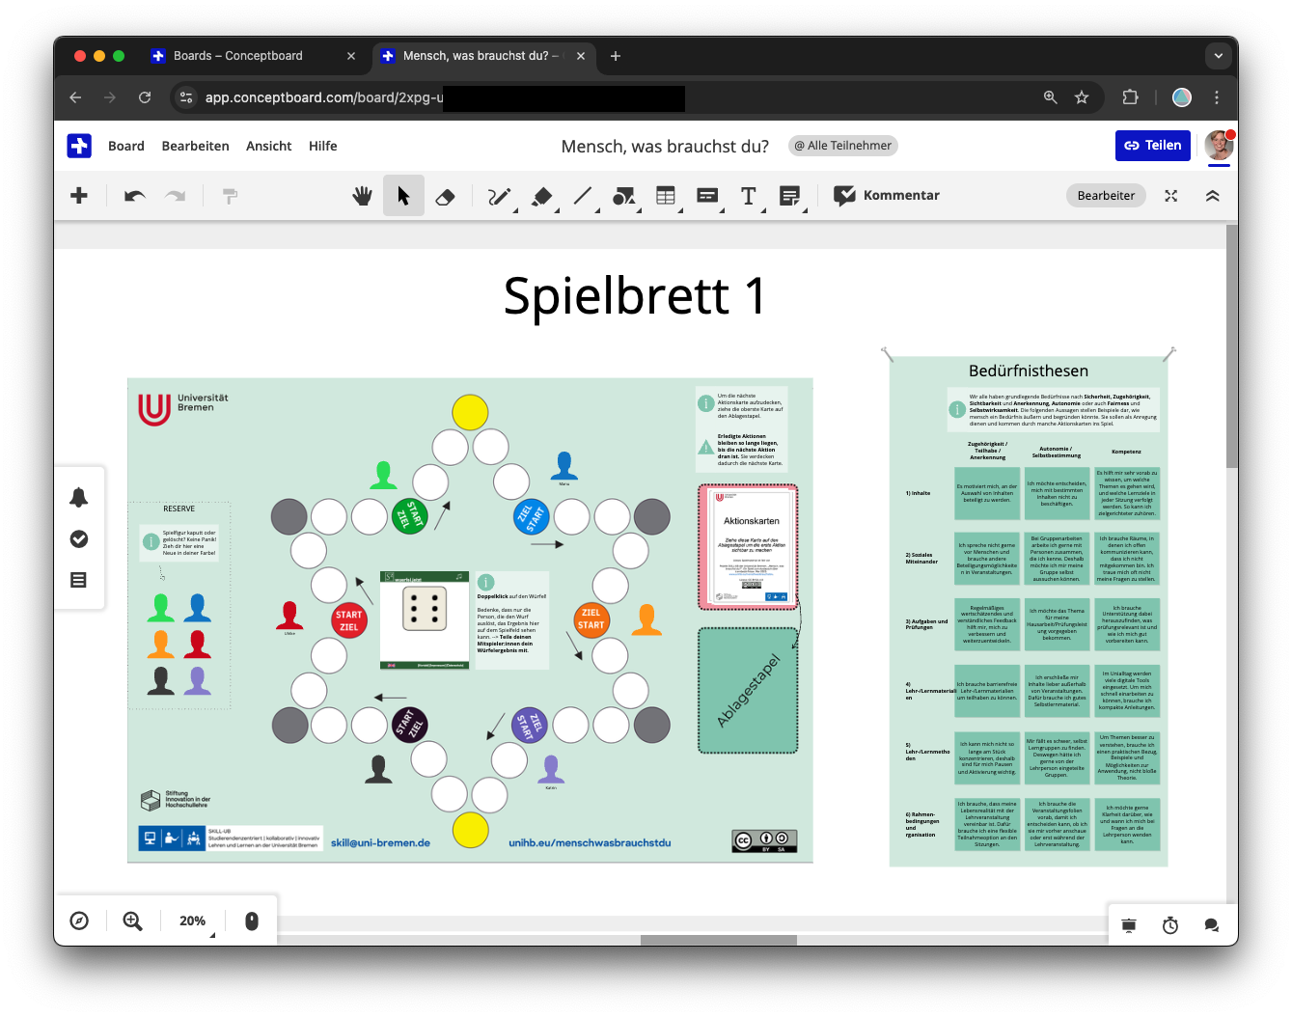This screenshot has height=1017, width=1292.
Task: Enable Kommentar mode
Action: click(x=886, y=195)
